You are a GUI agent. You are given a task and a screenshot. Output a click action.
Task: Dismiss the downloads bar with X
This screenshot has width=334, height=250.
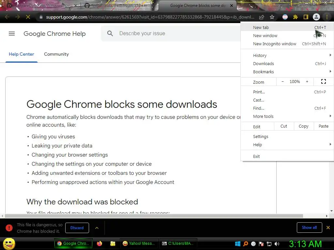pyautogui.click(x=328, y=228)
